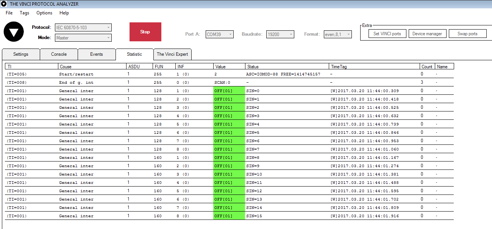Click the Count column header
492x229 pixels.
(x=427, y=66)
